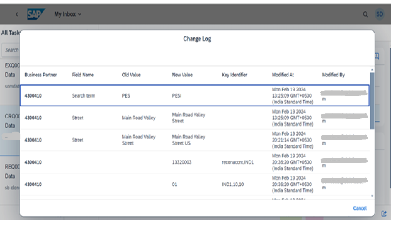Click the Change Log scrollbar thumb
The width and height of the screenshot is (402, 226).
tap(372, 100)
